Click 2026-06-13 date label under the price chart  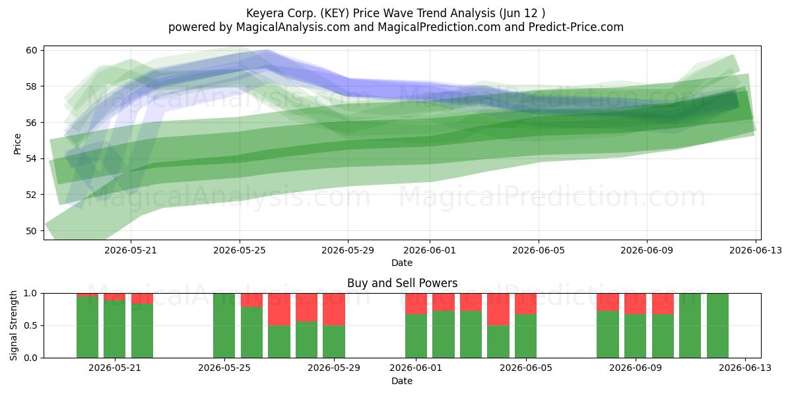point(756,251)
